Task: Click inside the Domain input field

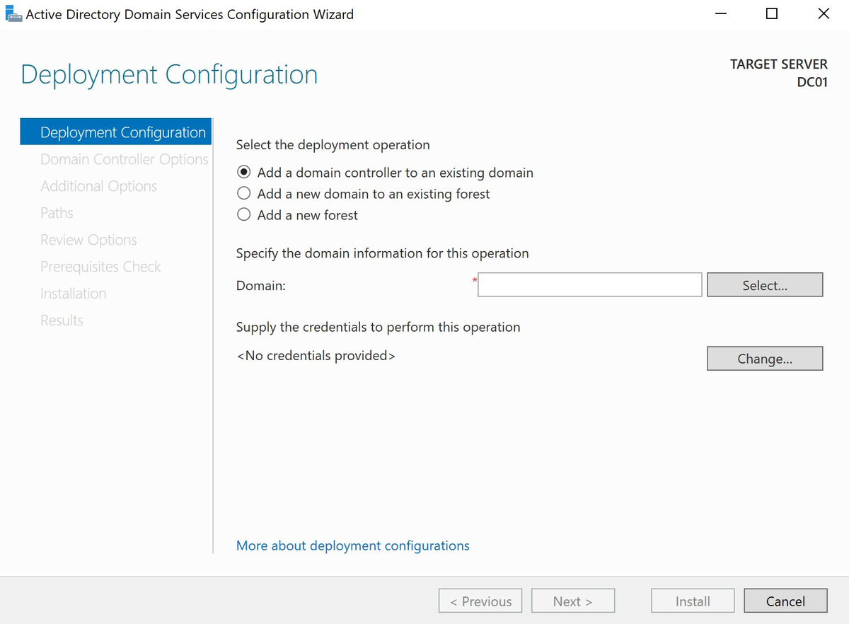Action: pos(589,284)
